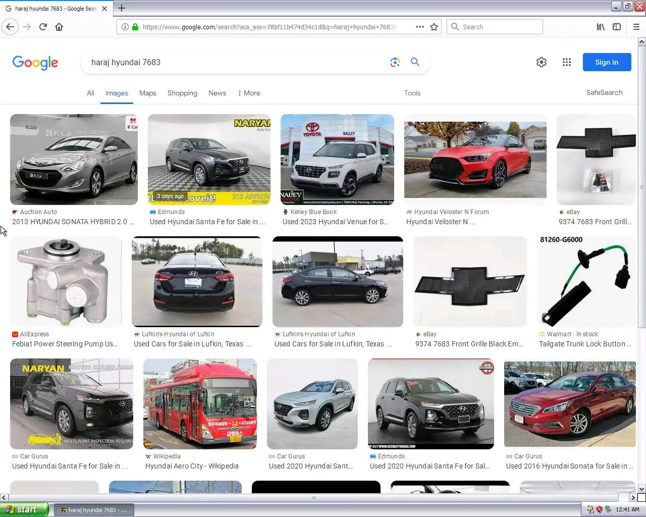
Task: Open the Walmart tailgate trunk lock button image
Action: point(586,282)
